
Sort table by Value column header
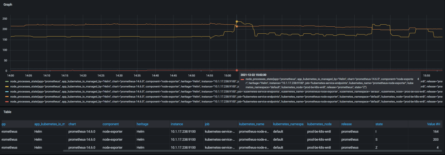click(x=433, y=124)
